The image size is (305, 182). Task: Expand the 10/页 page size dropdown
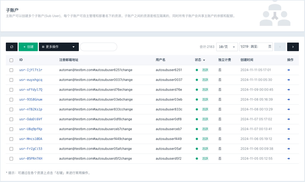pos(227,47)
